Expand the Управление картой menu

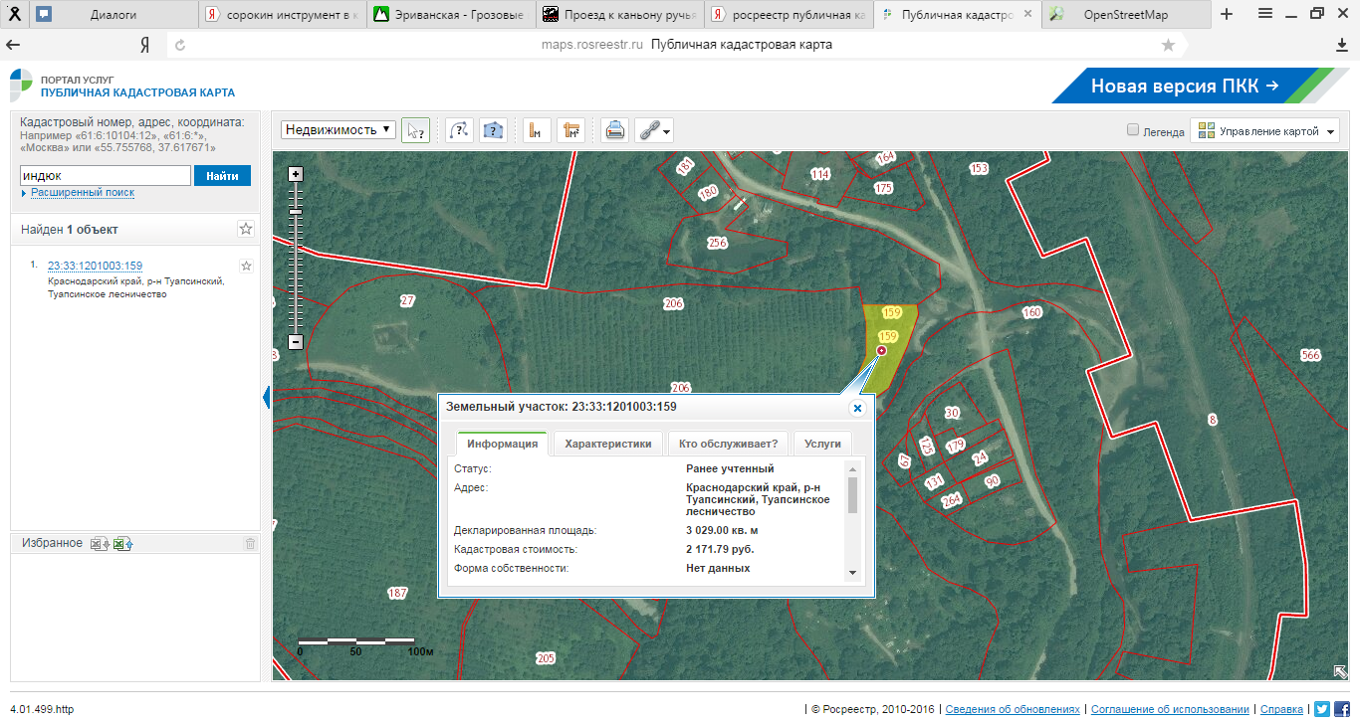click(1265, 131)
